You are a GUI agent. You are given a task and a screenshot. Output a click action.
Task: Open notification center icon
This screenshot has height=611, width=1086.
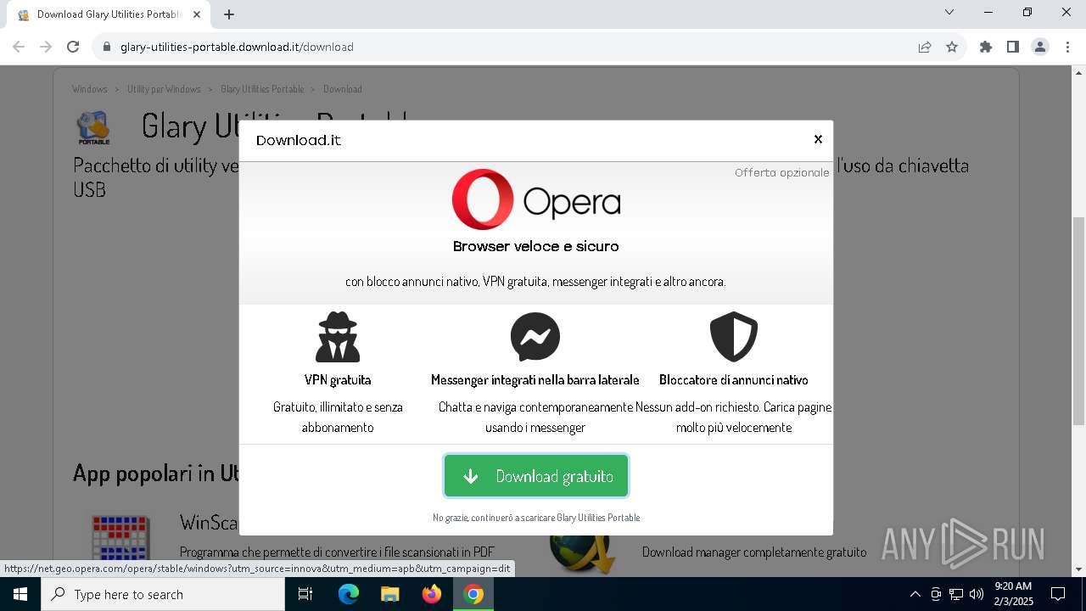pos(1058,594)
